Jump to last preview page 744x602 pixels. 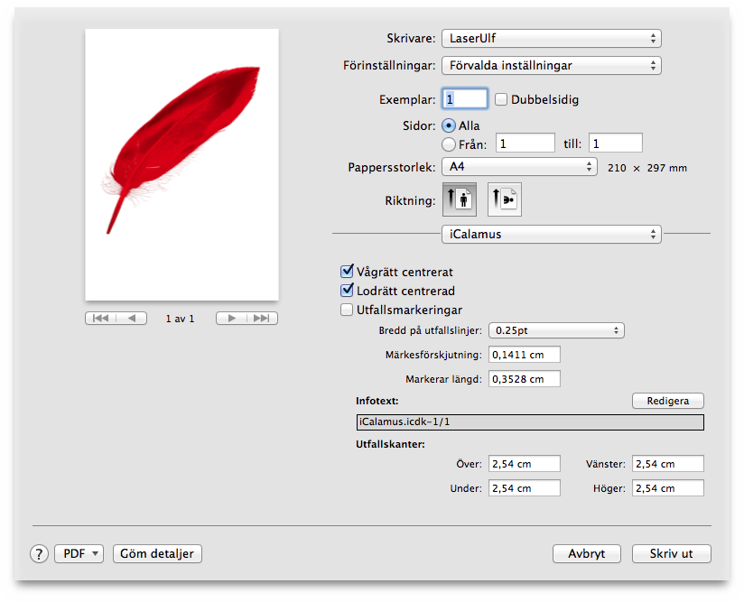coord(262,319)
